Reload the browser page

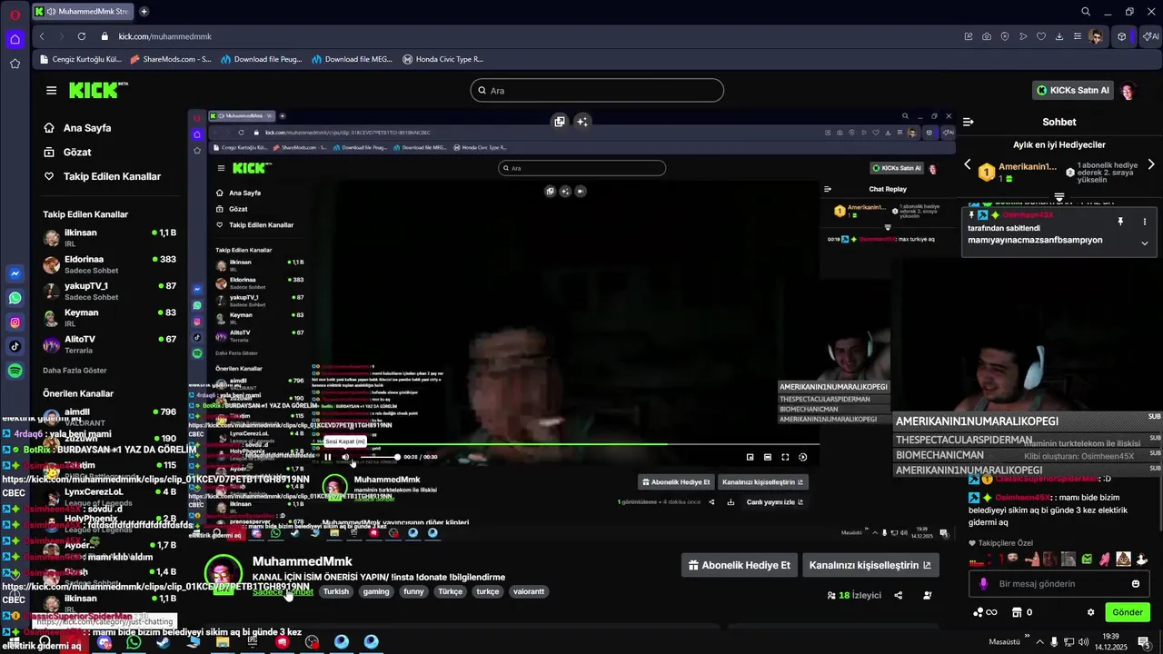pos(82,36)
